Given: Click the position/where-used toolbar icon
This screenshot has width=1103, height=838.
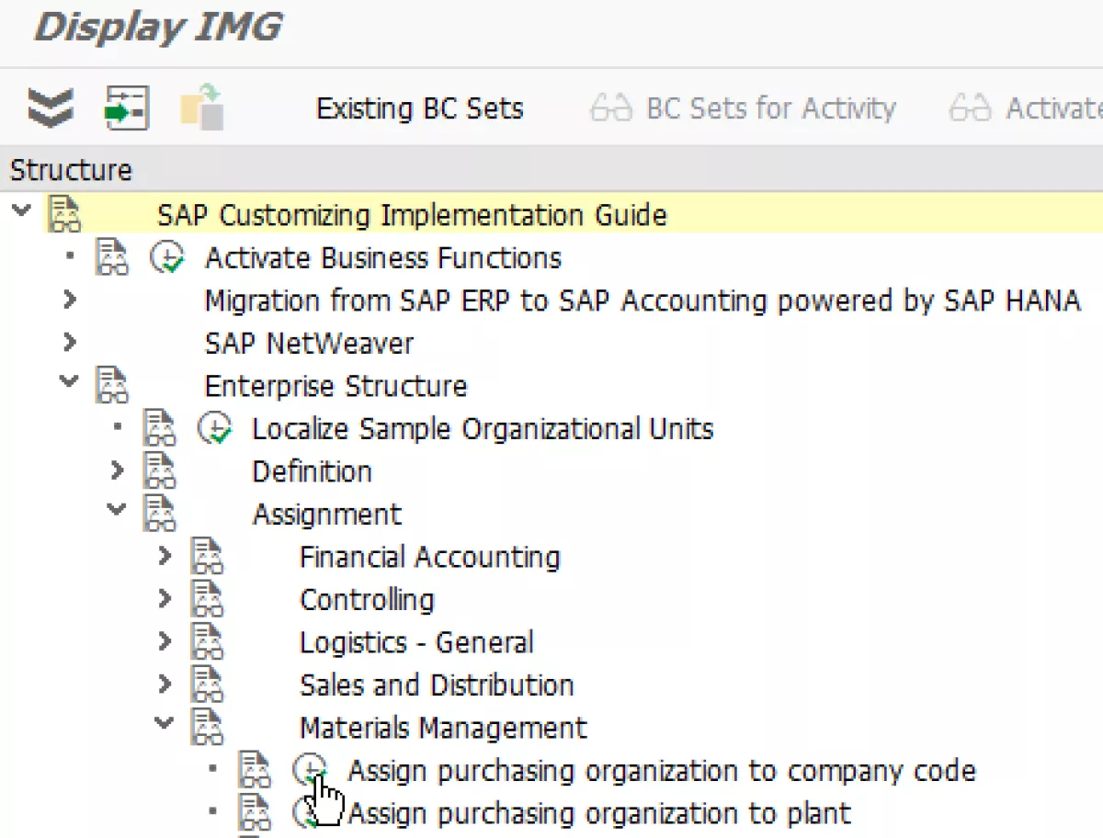Looking at the screenshot, I should pyautogui.click(x=127, y=108).
